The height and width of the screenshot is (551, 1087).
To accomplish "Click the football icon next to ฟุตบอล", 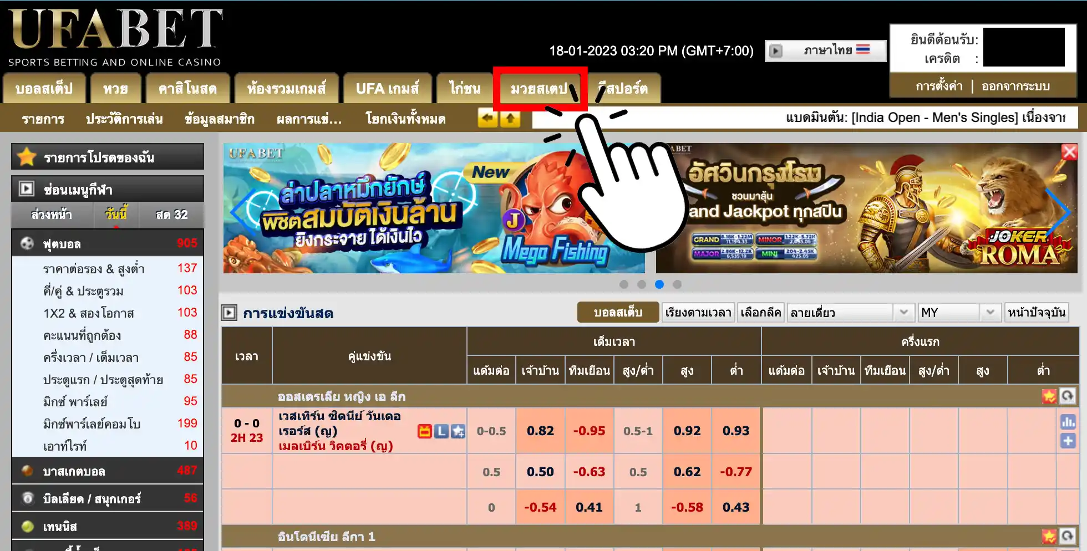I will [27, 243].
